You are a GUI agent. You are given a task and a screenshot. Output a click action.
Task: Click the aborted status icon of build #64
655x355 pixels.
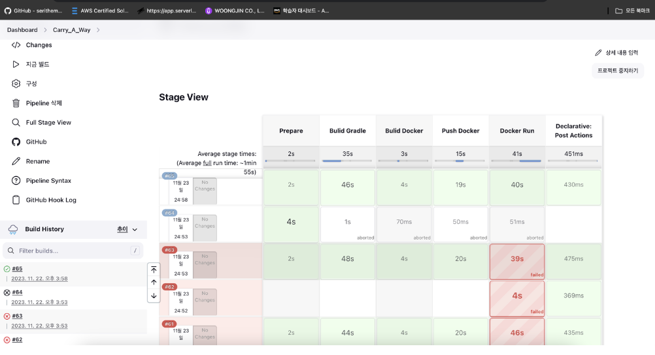tap(7, 292)
